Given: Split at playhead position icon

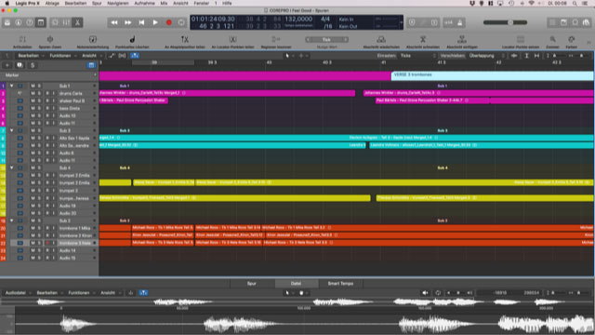Looking at the screenshot, I should (x=184, y=39).
